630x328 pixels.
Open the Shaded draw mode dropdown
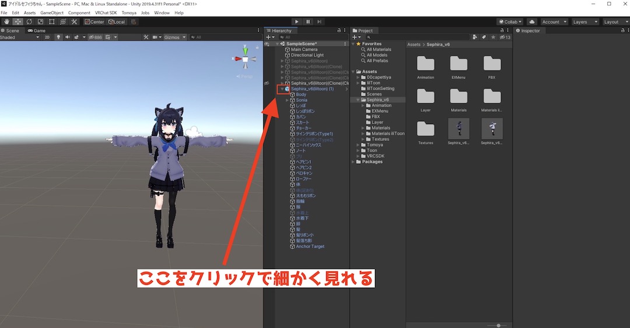click(x=20, y=37)
